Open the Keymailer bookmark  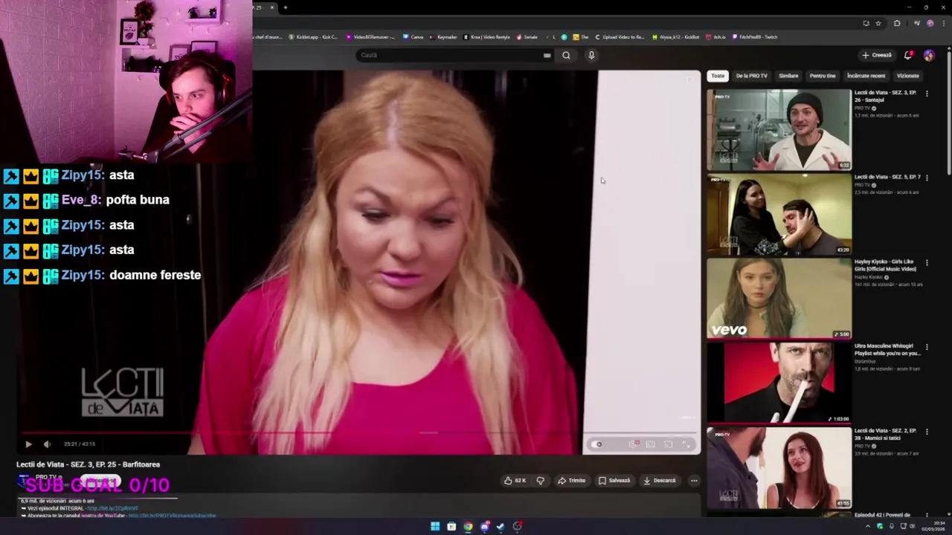click(444, 37)
